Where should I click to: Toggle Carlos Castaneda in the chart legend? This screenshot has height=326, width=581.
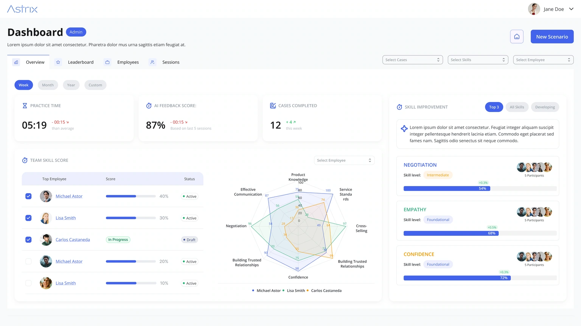click(x=324, y=291)
